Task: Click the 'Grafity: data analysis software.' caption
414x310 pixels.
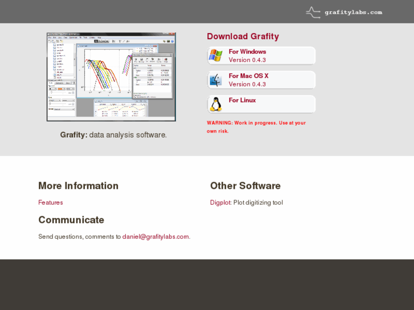Action: click(x=113, y=135)
